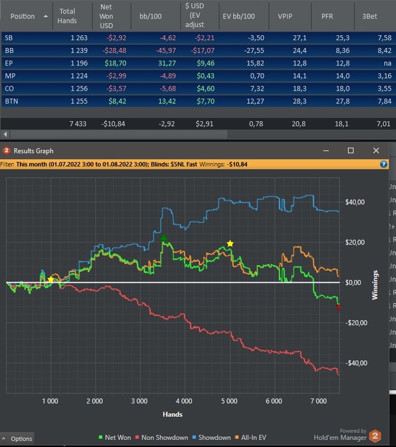Close the Results Graph window

pyautogui.click(x=376, y=151)
